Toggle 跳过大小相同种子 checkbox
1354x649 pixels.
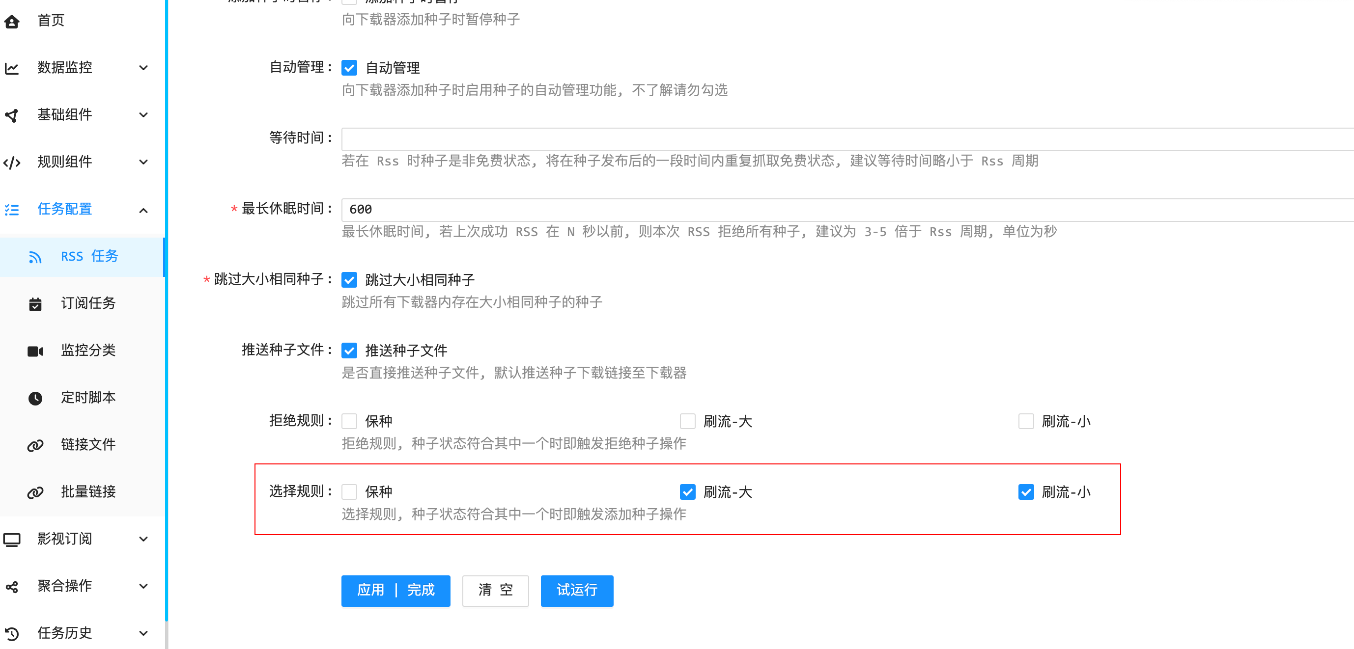[x=349, y=280]
